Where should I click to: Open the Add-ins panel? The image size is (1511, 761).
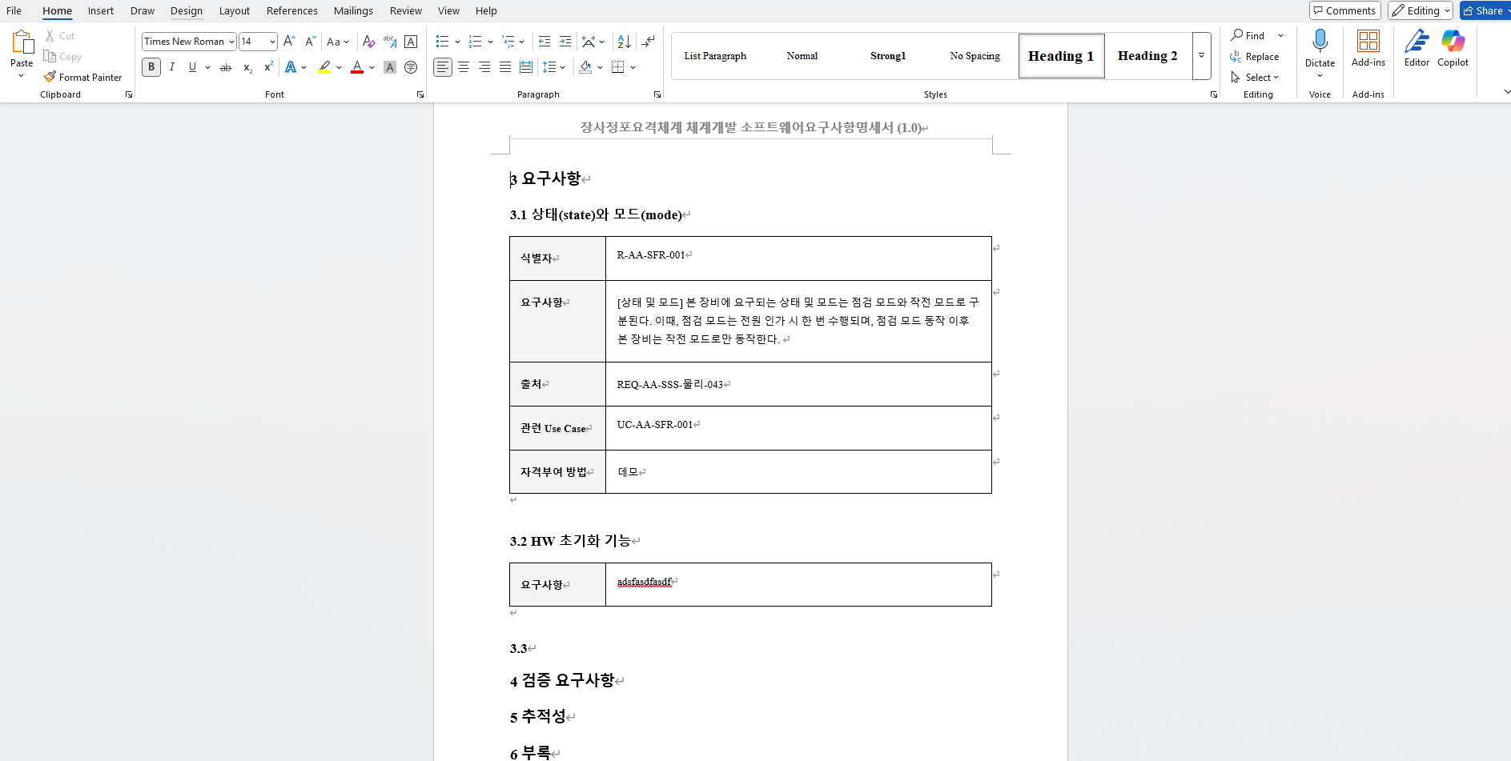[1367, 48]
